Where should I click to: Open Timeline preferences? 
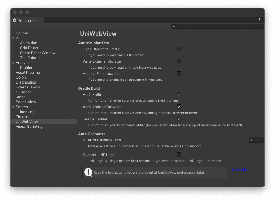[23, 117]
